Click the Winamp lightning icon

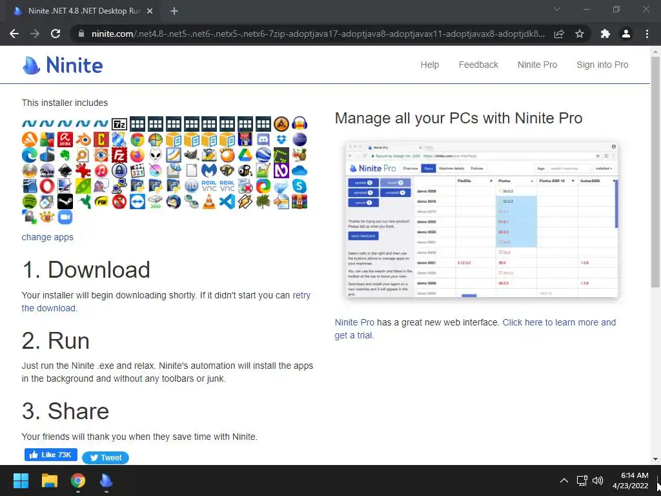tap(245, 201)
